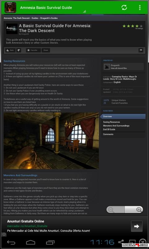Jump to Monsters And Surroundings in index
149x249 pixels.
coord(116,126)
